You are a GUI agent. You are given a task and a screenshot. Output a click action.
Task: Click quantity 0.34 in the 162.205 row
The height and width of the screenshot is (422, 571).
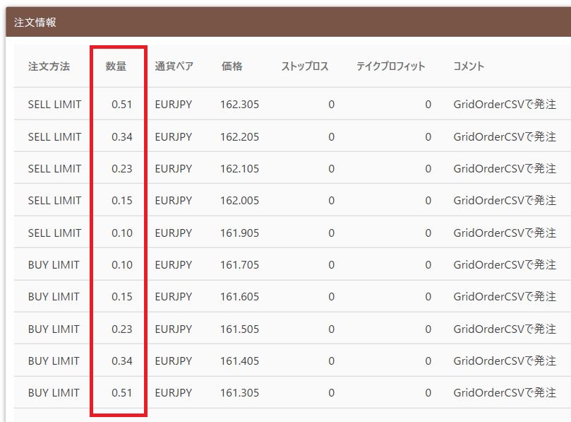click(x=121, y=136)
